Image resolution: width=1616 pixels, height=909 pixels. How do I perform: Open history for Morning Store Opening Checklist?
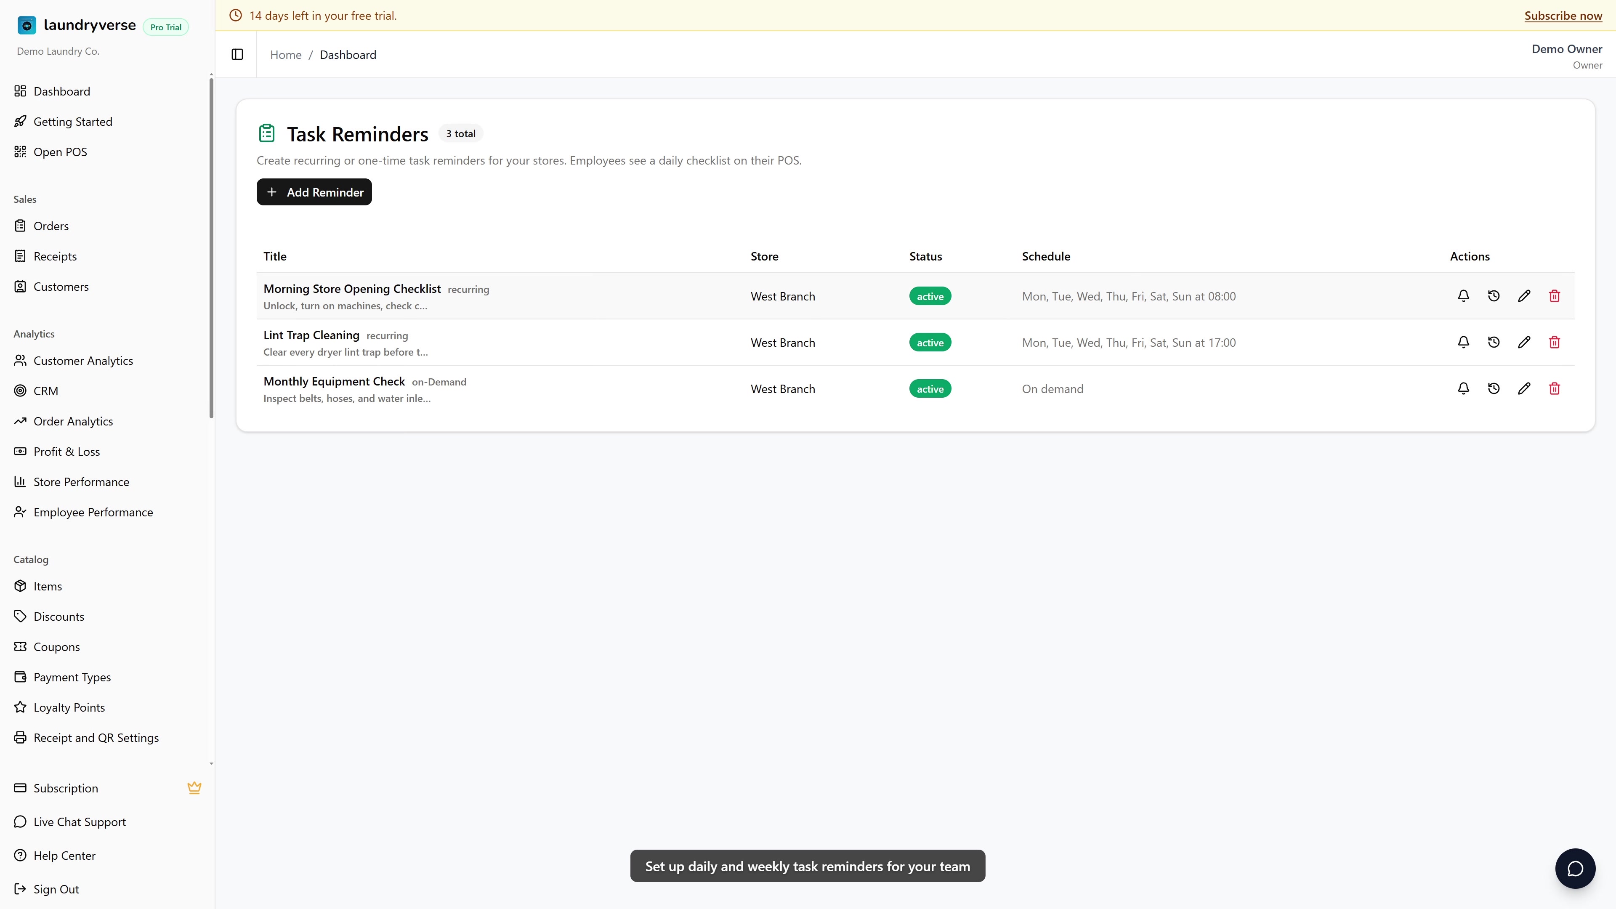(x=1494, y=295)
